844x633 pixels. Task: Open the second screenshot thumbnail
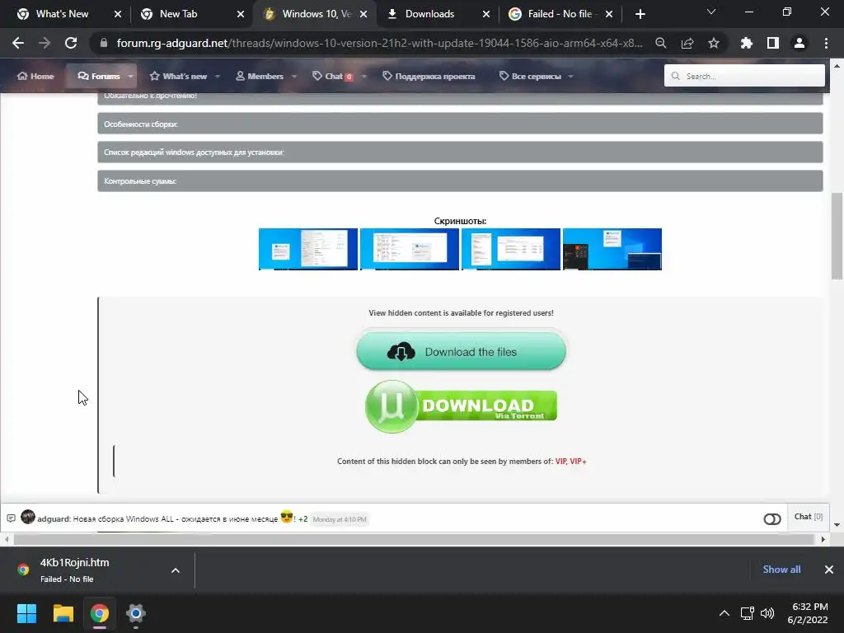[x=409, y=249]
